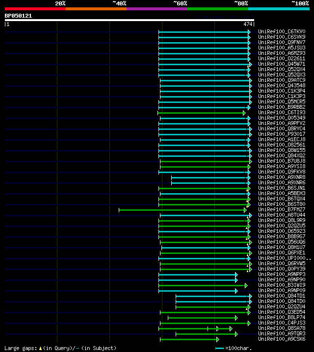Click the short green bar for UniRef100_A9CSK6
Viewport: 314px width, 352px height.
click(189, 339)
